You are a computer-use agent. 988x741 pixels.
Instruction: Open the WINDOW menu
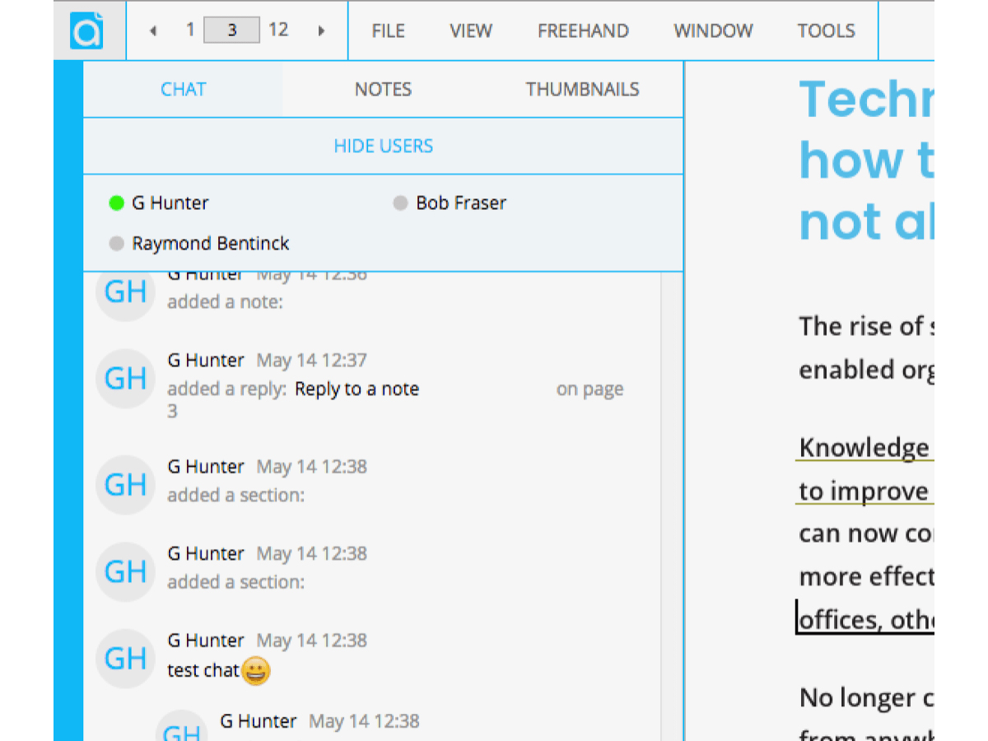(713, 31)
